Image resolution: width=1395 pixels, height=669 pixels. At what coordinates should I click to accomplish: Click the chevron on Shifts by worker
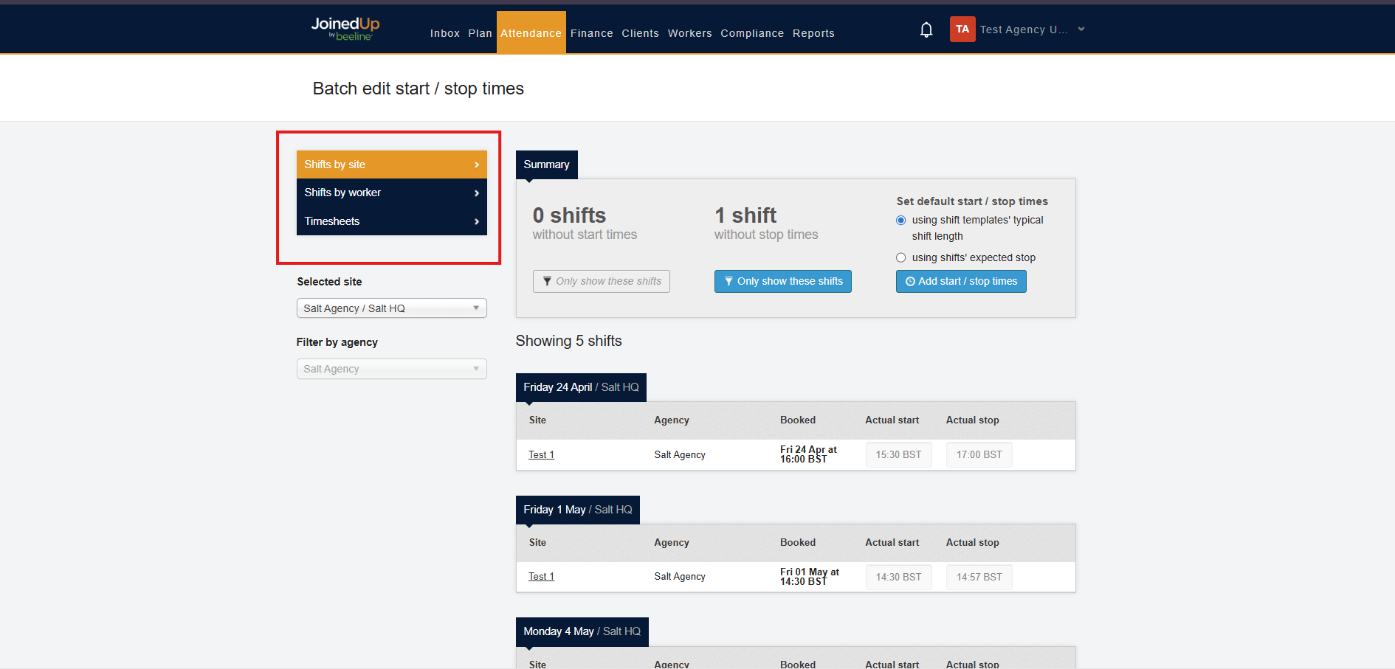coord(477,193)
